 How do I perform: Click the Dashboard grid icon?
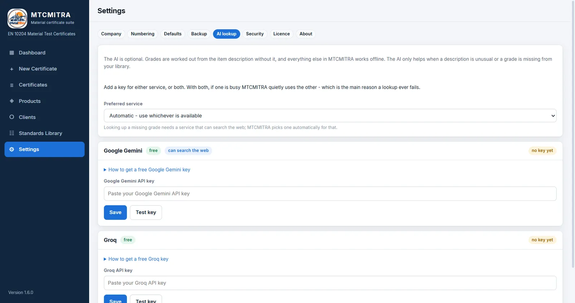(x=11, y=53)
